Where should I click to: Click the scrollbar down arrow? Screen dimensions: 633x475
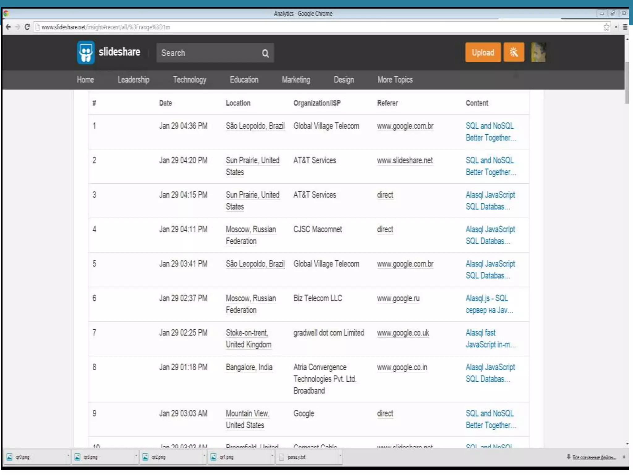[627, 444]
